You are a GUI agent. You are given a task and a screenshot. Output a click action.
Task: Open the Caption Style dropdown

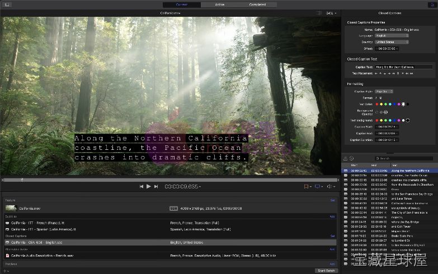pos(384,92)
